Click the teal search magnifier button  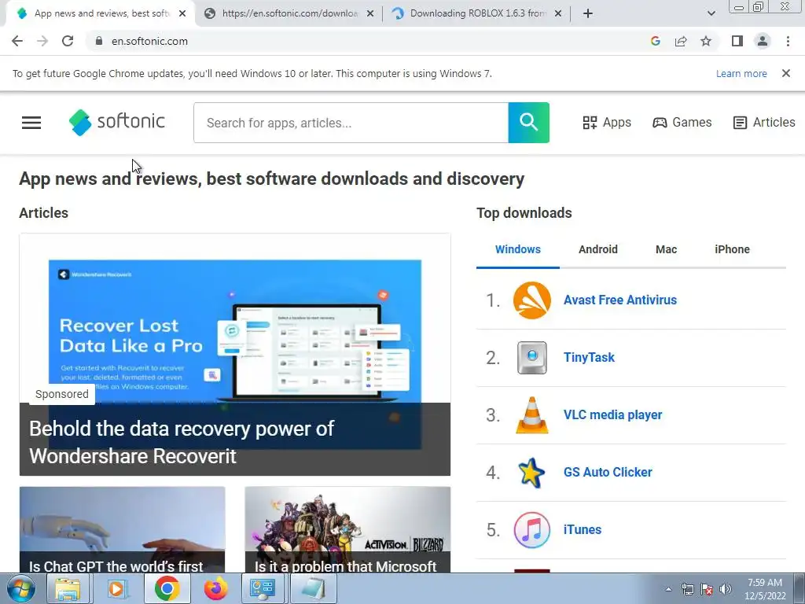[x=528, y=122]
